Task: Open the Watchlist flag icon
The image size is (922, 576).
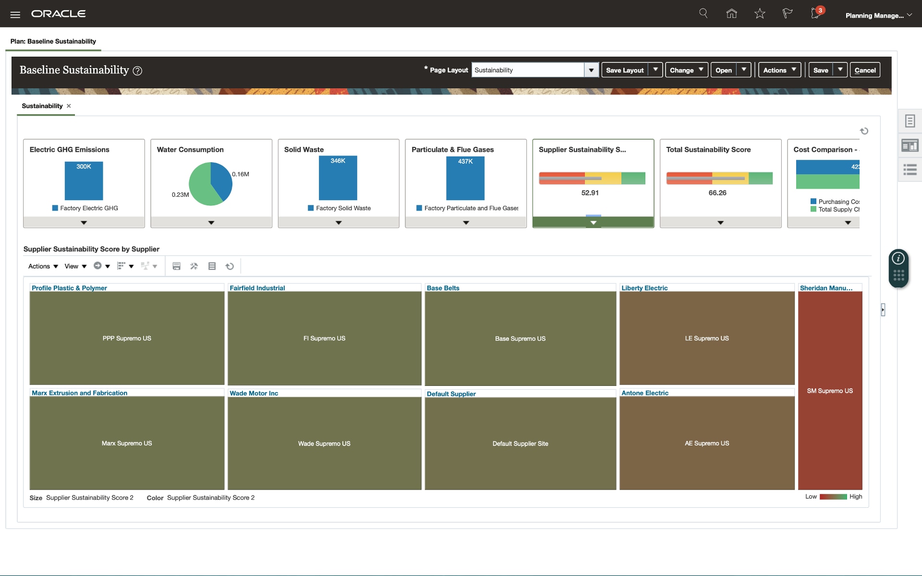Action: point(787,13)
